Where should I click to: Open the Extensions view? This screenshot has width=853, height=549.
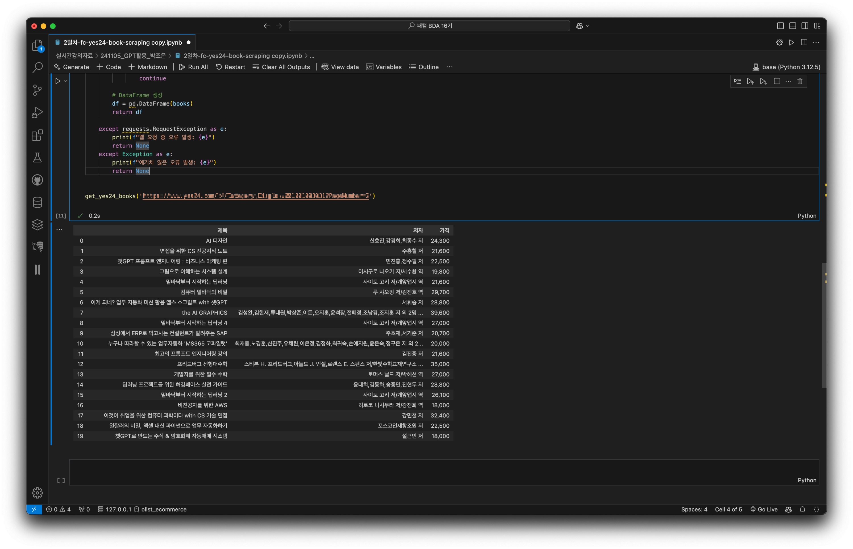(38, 135)
